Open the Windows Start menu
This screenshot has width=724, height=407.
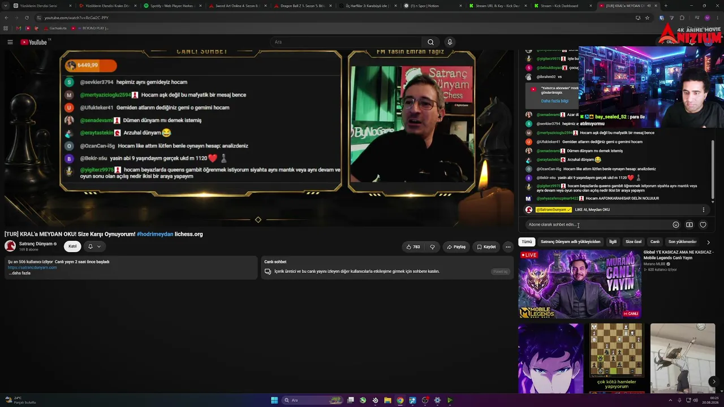tap(274, 400)
